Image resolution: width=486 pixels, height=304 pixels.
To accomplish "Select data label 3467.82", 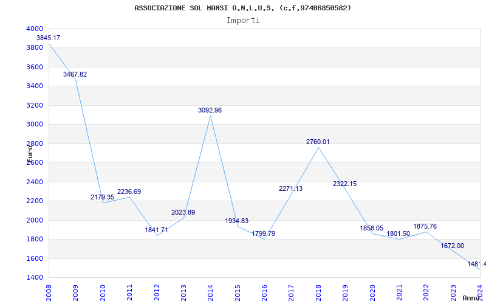I will (x=75, y=74).
